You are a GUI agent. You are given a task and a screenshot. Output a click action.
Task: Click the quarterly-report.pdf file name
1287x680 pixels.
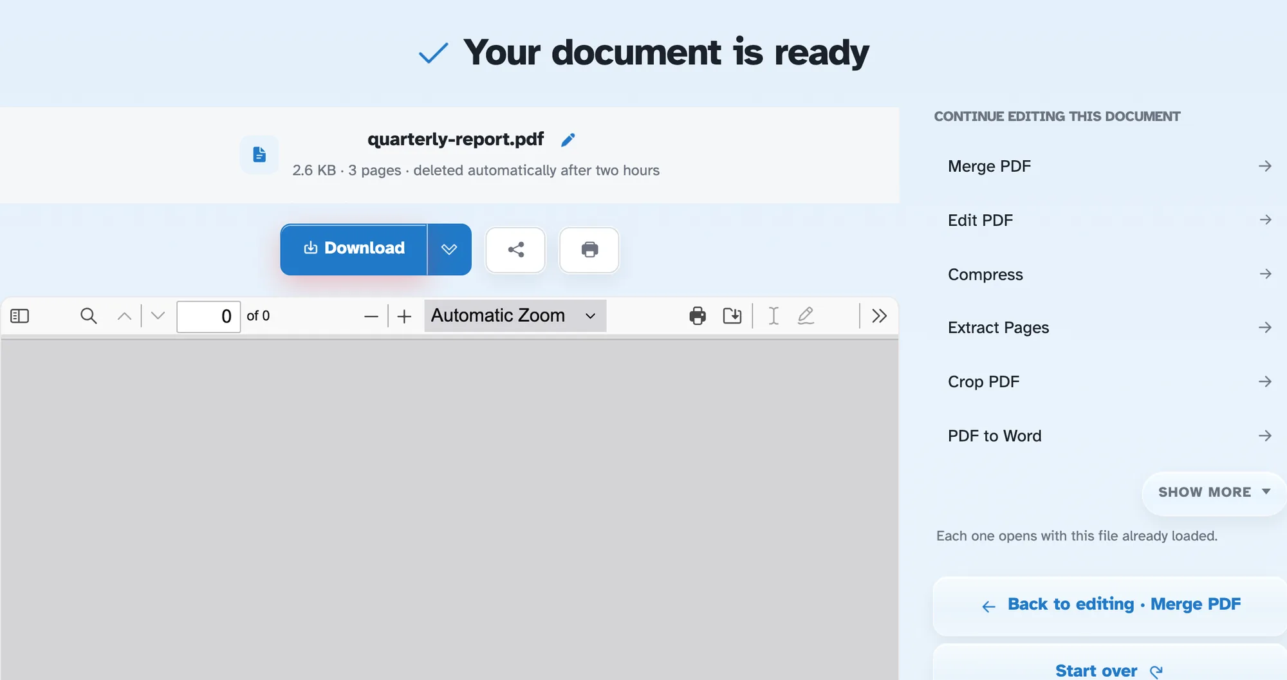[x=456, y=140]
